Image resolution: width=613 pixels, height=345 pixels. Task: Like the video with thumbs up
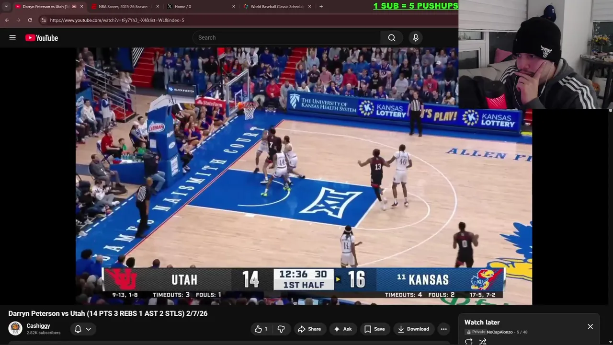click(261, 329)
